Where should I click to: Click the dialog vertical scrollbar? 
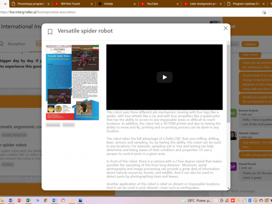point(228,114)
